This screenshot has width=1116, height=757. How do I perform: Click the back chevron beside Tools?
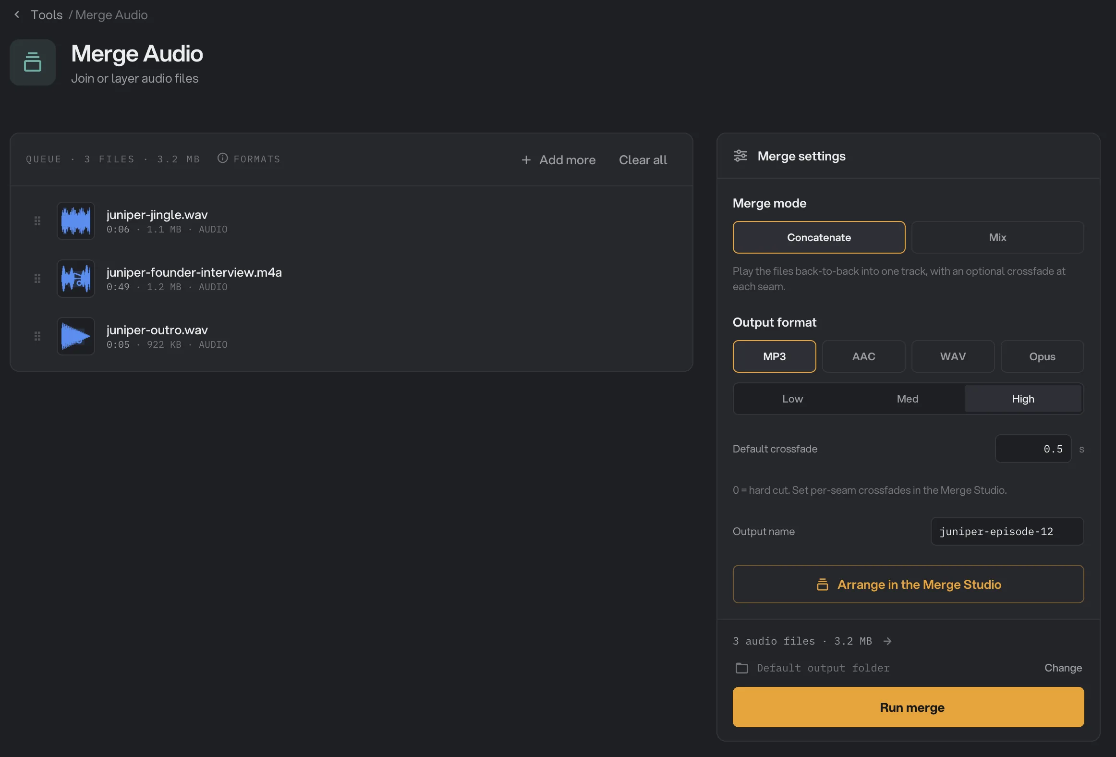17,14
